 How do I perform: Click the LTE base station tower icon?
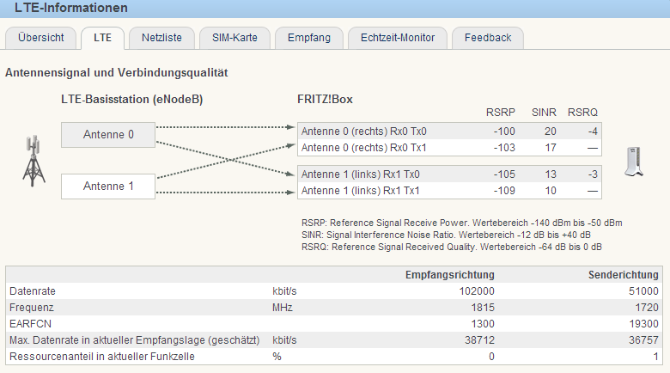[33, 161]
